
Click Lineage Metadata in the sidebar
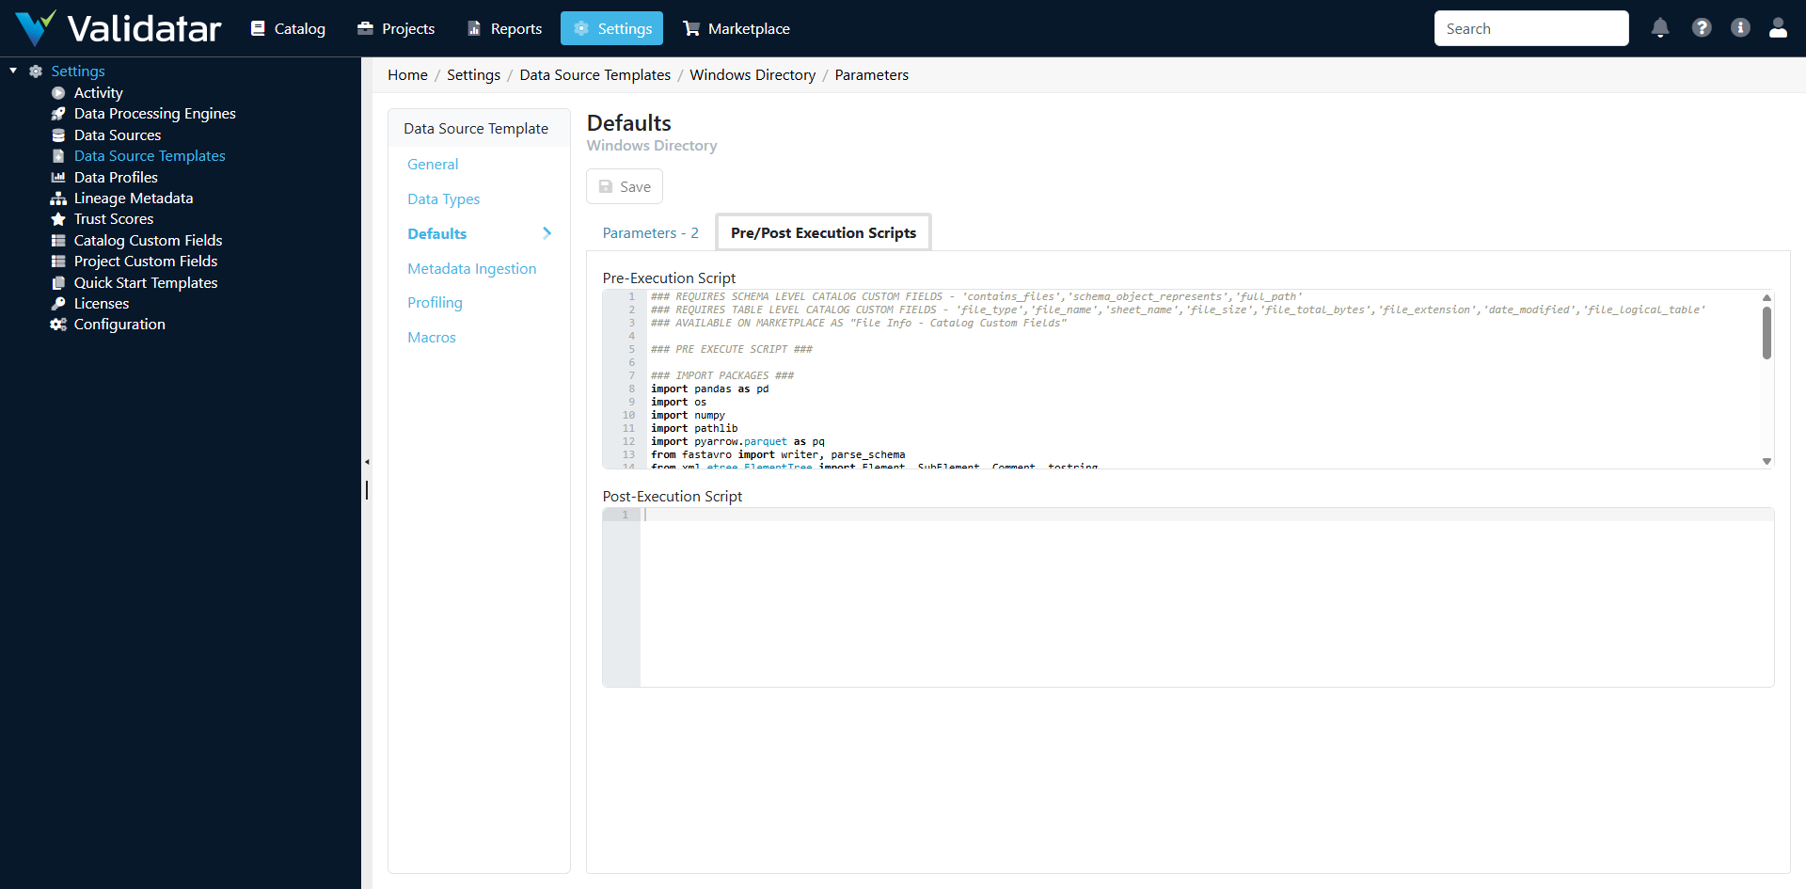click(133, 198)
